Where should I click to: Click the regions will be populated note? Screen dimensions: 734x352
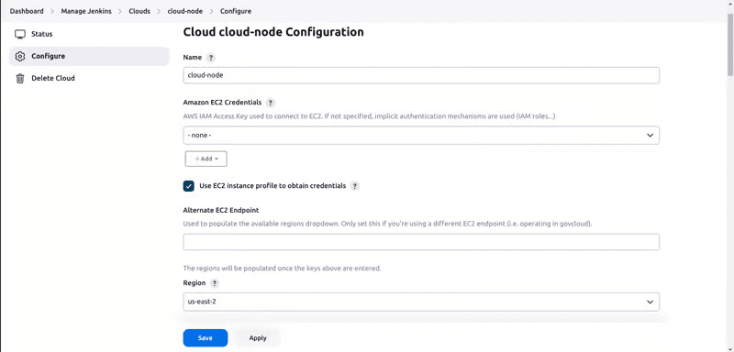(x=282, y=269)
